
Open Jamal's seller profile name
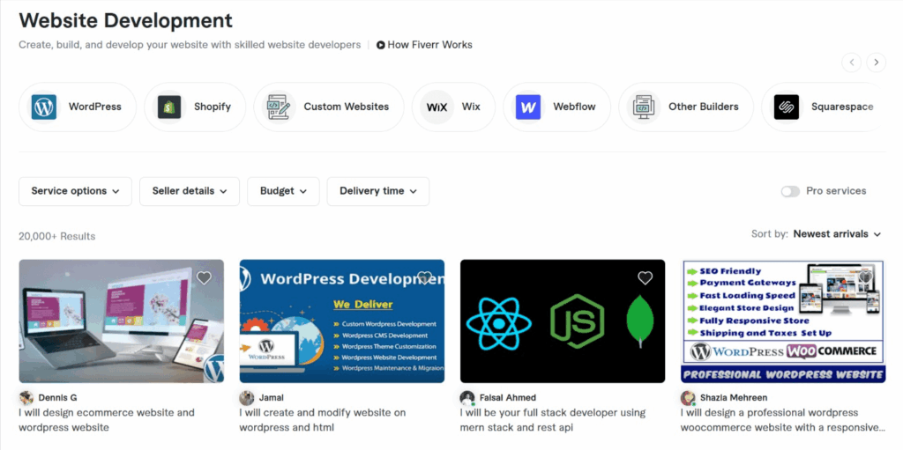(x=271, y=398)
